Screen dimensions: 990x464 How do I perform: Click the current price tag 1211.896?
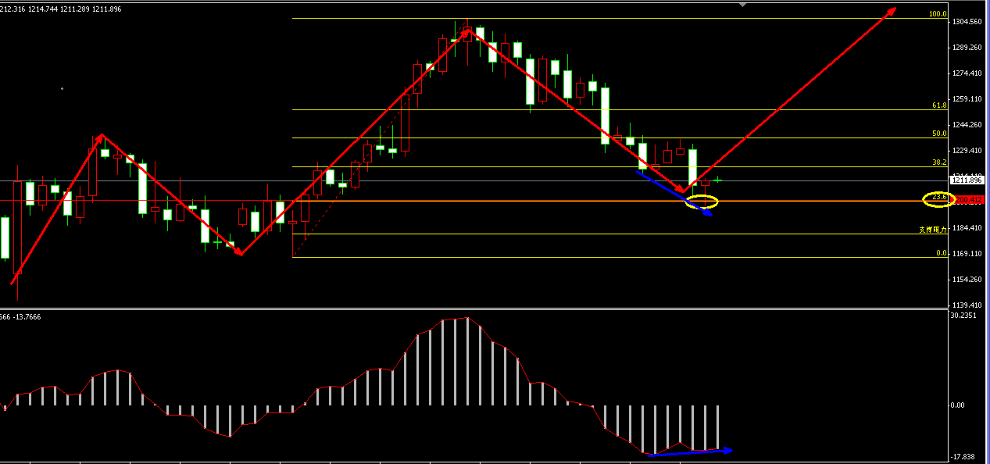(967, 180)
